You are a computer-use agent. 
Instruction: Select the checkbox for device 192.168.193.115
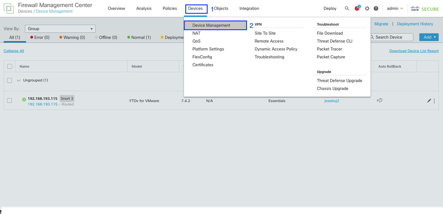[x=10, y=100]
